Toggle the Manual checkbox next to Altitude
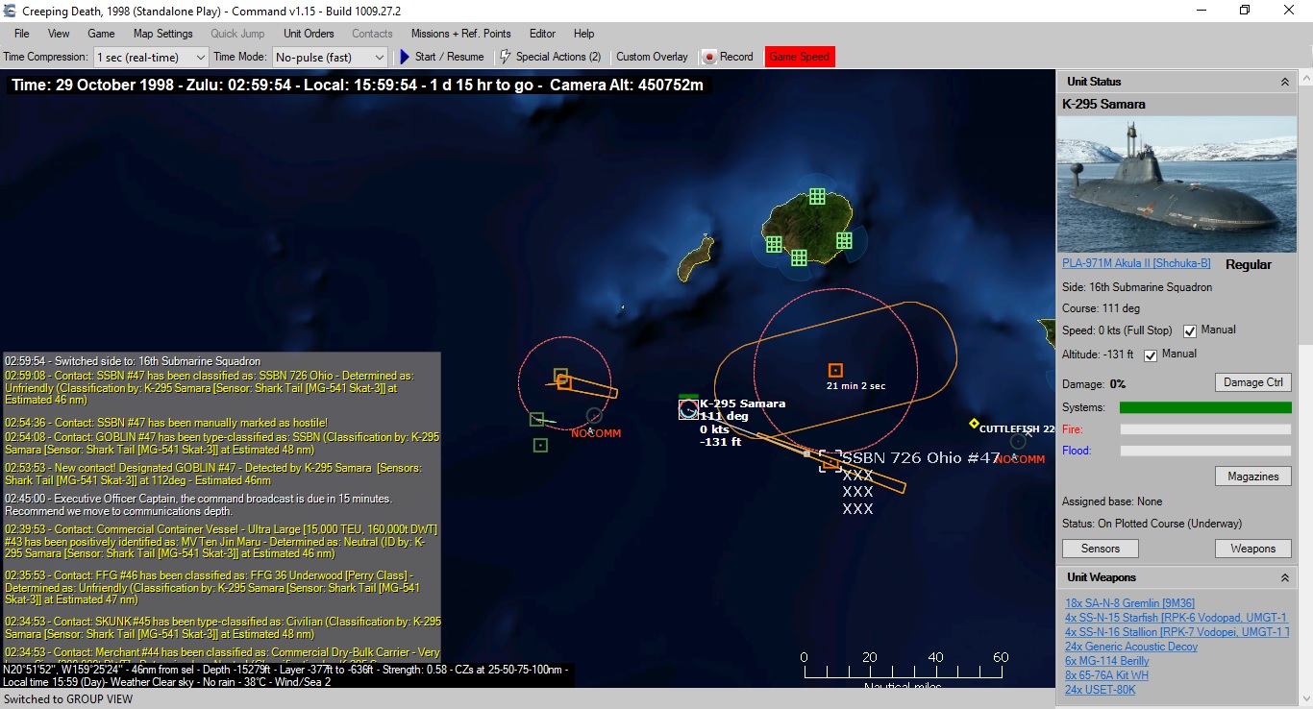 pyautogui.click(x=1151, y=355)
